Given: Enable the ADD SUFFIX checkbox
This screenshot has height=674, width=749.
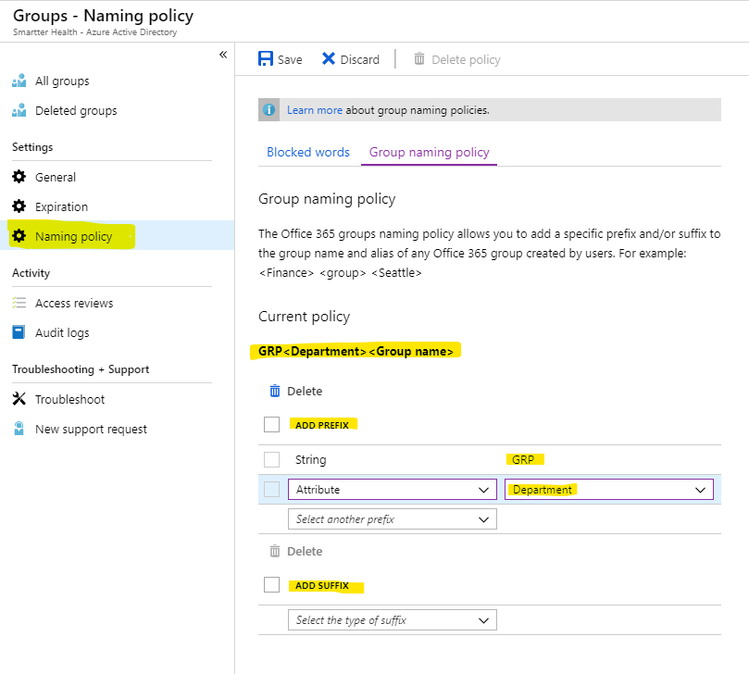Looking at the screenshot, I should [x=271, y=585].
